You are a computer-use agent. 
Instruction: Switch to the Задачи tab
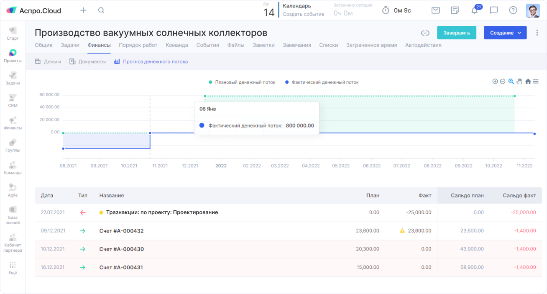pos(70,45)
